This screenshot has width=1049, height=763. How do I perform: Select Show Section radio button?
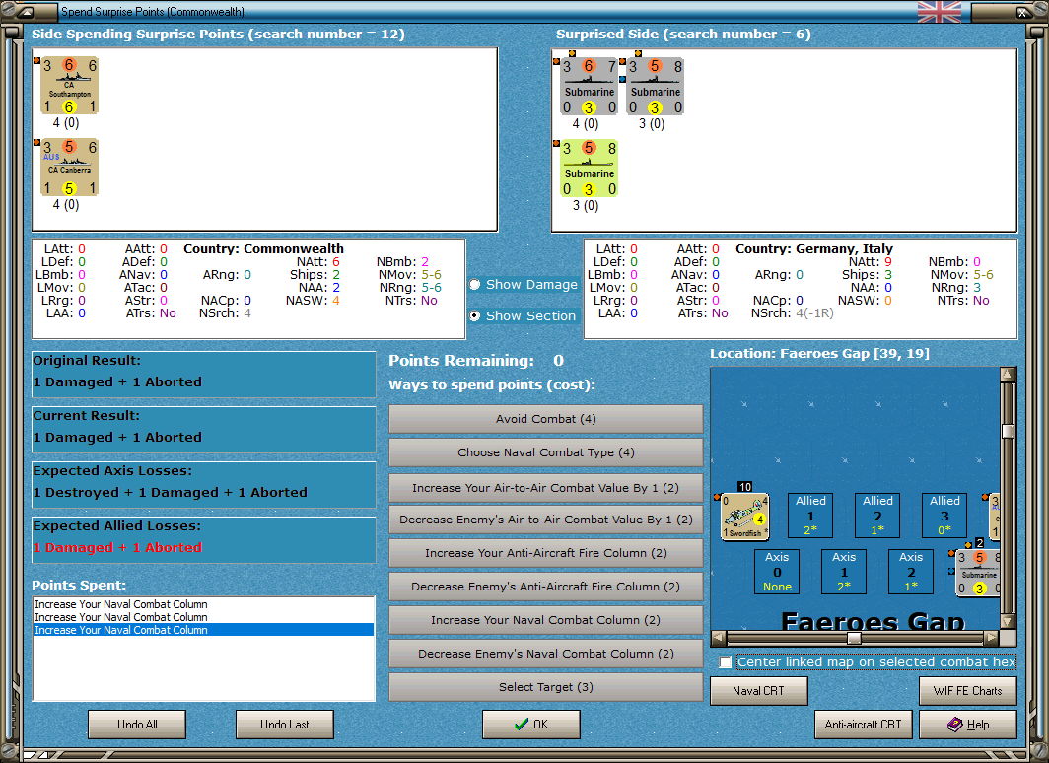click(475, 315)
